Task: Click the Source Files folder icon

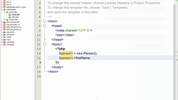Action: pyautogui.click(x=7, y=12)
